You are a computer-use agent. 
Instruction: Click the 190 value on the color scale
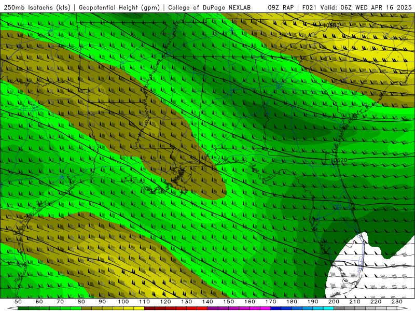313,302
